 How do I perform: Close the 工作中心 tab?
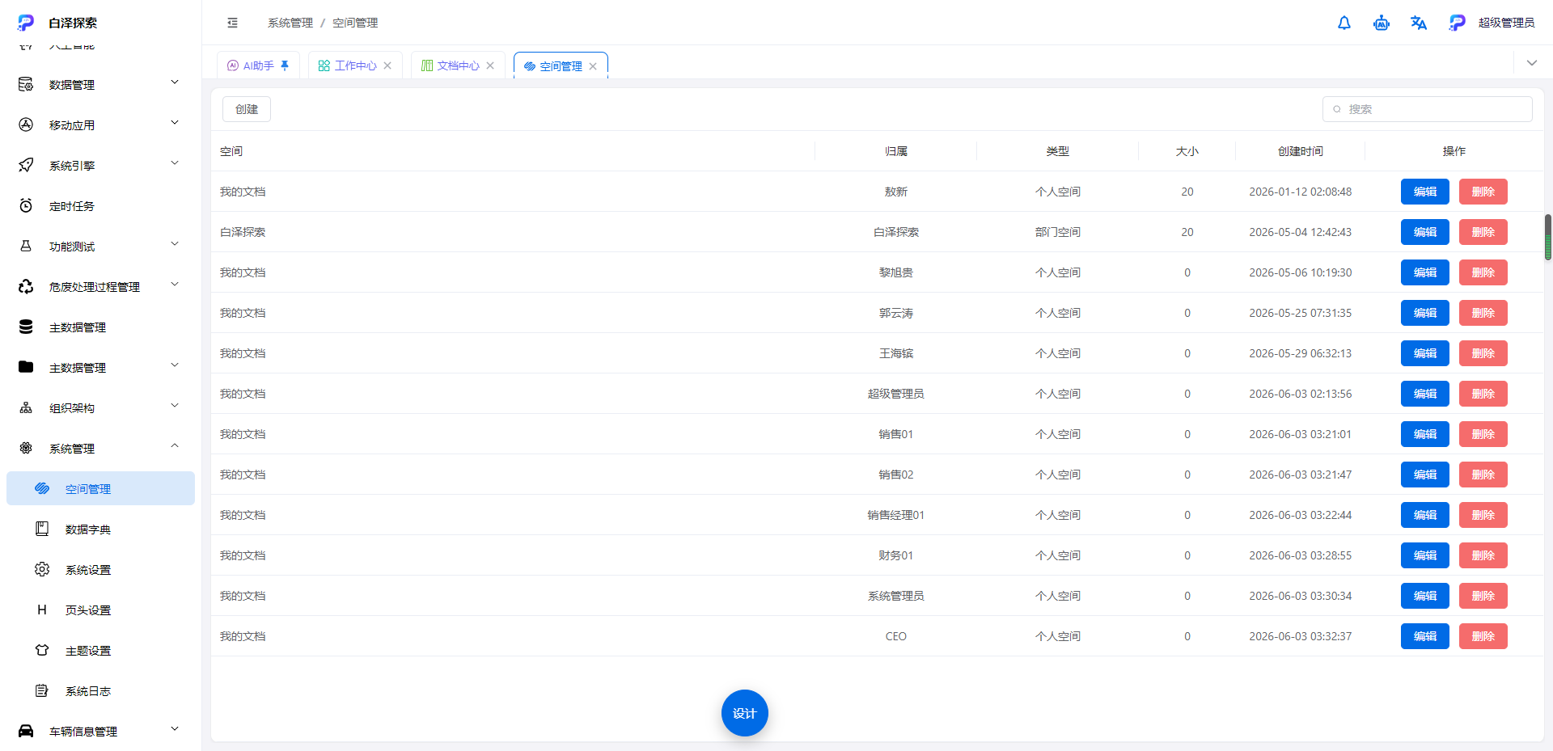[x=387, y=65]
